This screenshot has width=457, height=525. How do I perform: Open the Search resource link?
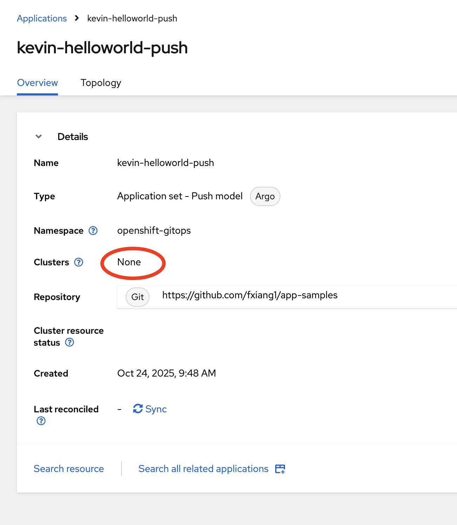click(x=69, y=469)
